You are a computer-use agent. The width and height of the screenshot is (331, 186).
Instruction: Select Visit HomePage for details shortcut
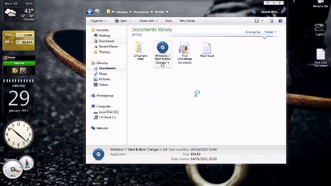click(185, 53)
